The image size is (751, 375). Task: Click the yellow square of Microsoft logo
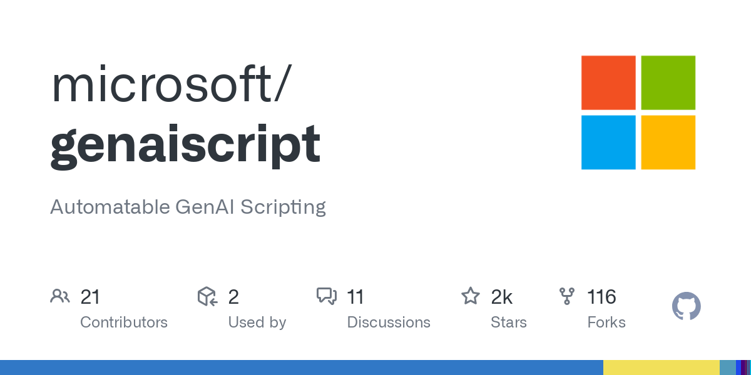click(668, 142)
